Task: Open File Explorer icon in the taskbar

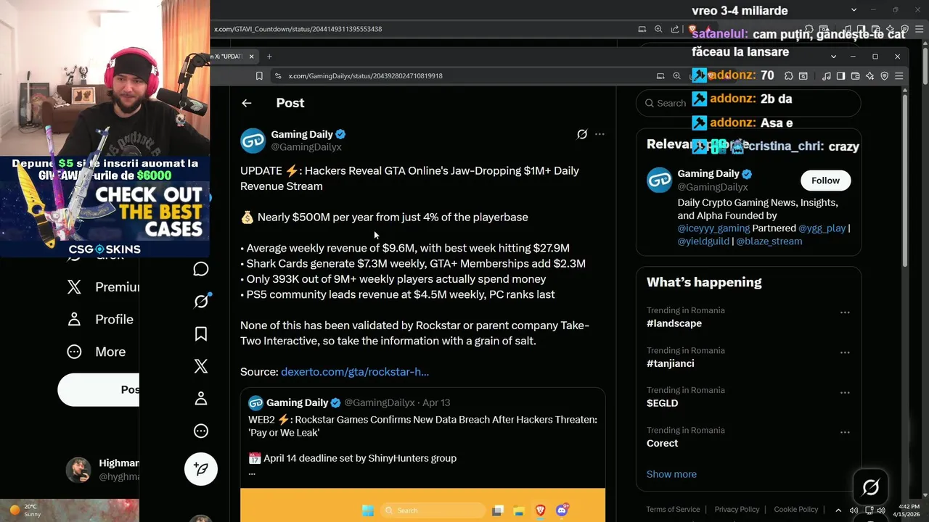Action: tap(518, 510)
